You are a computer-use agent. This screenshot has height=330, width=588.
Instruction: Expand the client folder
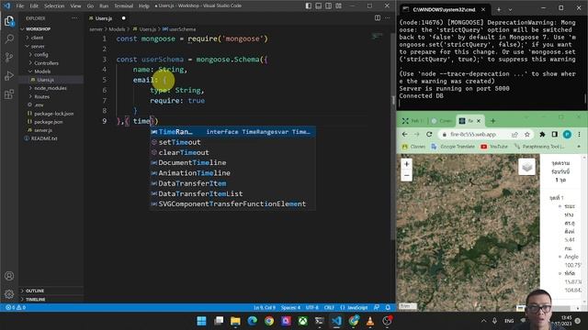pos(37,38)
